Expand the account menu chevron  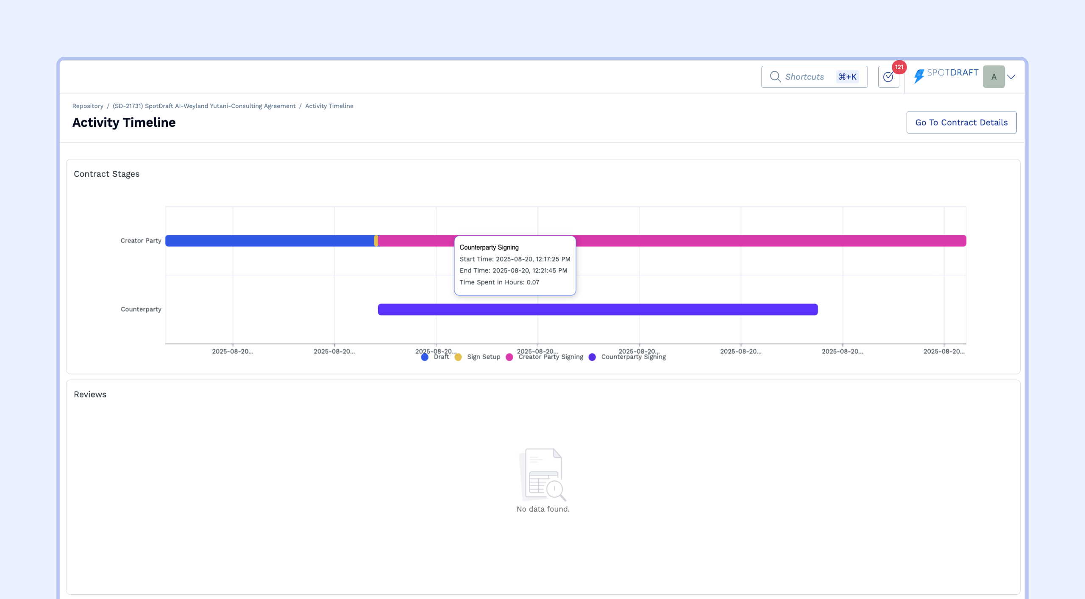pos(1012,77)
